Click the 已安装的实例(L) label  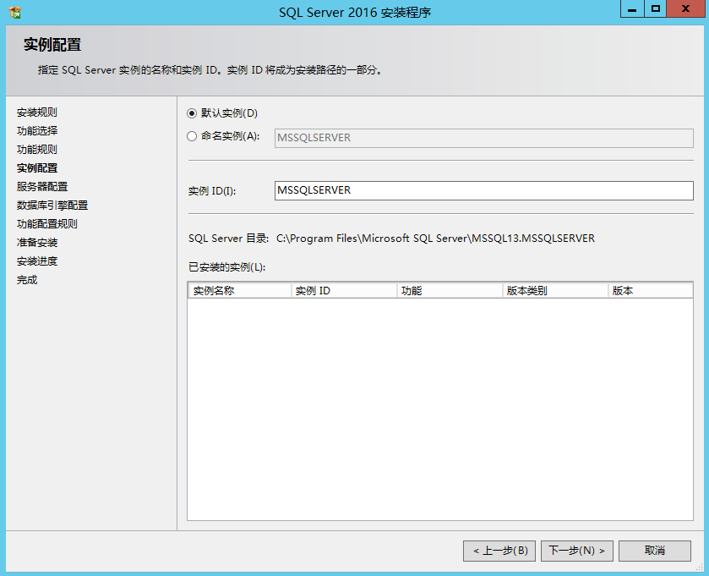pos(227,267)
